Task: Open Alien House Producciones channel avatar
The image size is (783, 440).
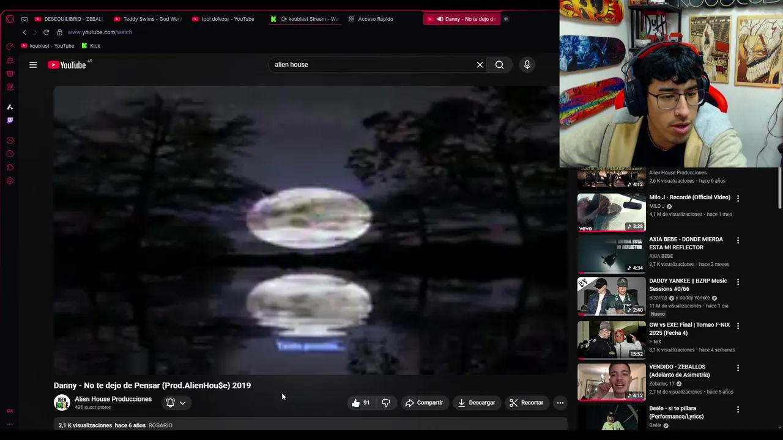Action: pyautogui.click(x=62, y=403)
